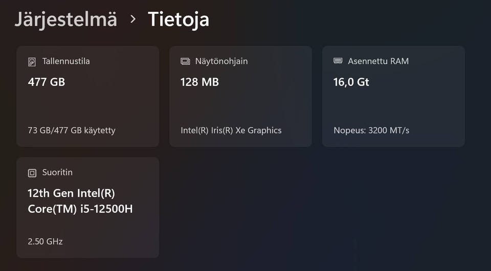The height and width of the screenshot is (271, 491).
Task: Go back to Järjestelmä via breadcrumb
Action: pyautogui.click(x=65, y=19)
